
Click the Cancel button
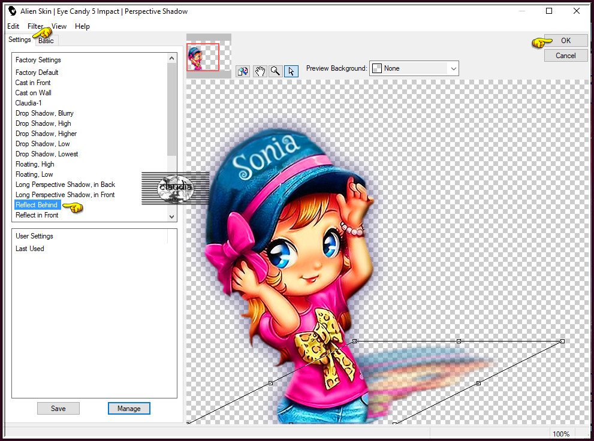pyautogui.click(x=566, y=56)
